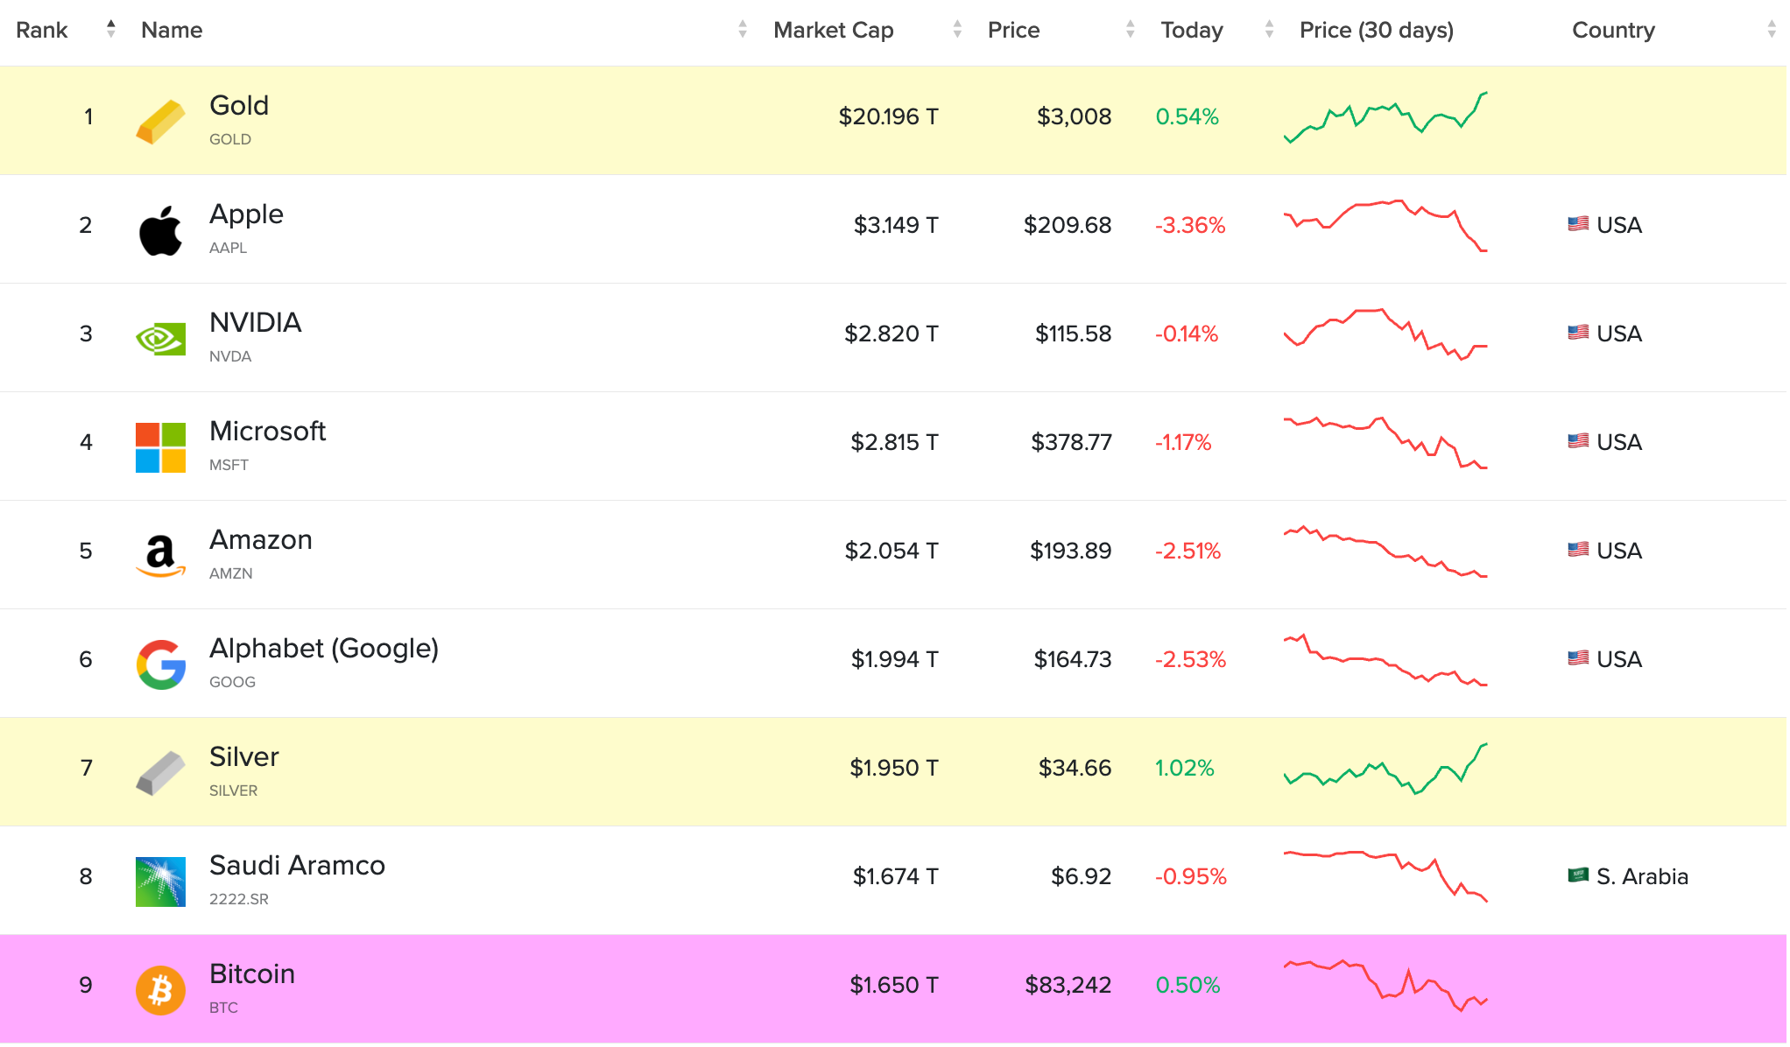Click Saudi Aramco's 30-day price sparkline
This screenshot has width=1790, height=1047.
(1385, 876)
